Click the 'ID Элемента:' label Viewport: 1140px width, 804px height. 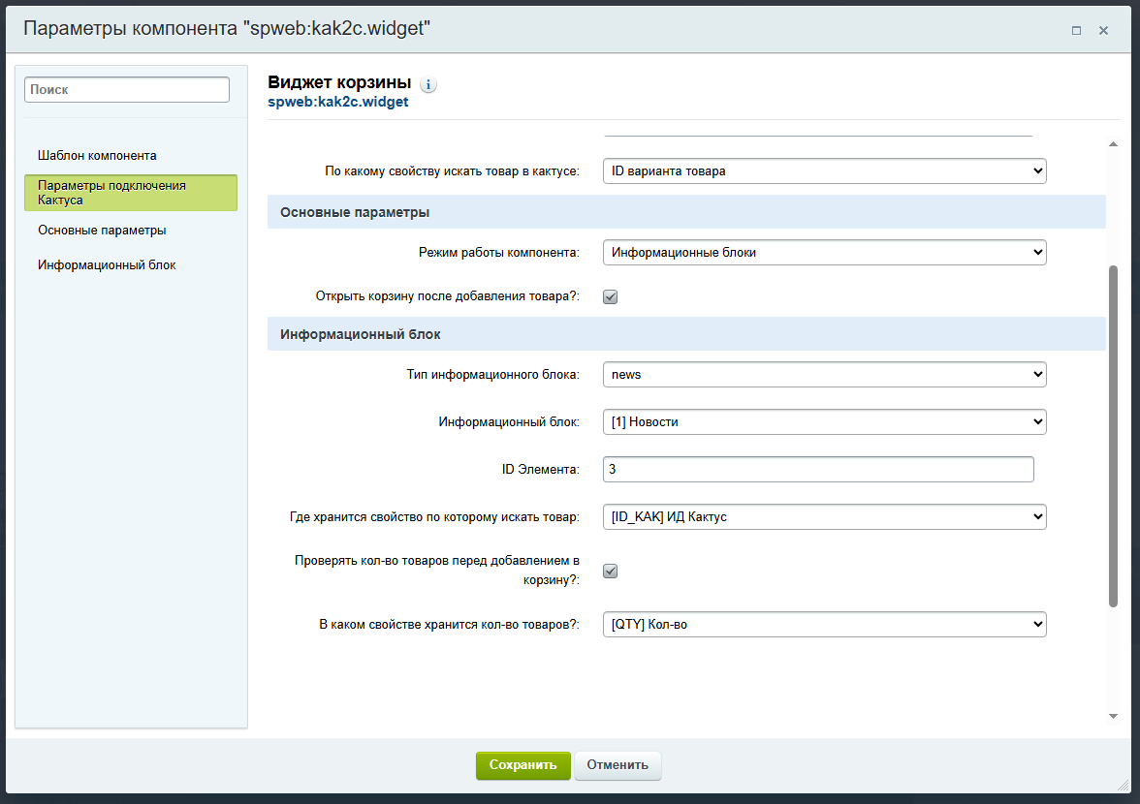pyautogui.click(x=540, y=470)
